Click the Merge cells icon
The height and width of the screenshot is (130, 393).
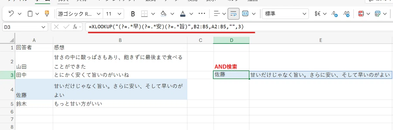point(246,14)
